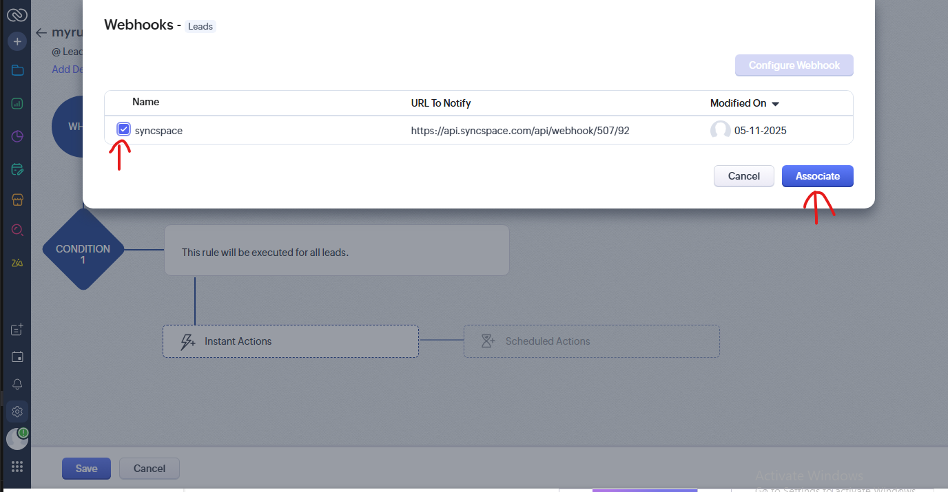
Task: Click the Associate button
Action: (817, 176)
